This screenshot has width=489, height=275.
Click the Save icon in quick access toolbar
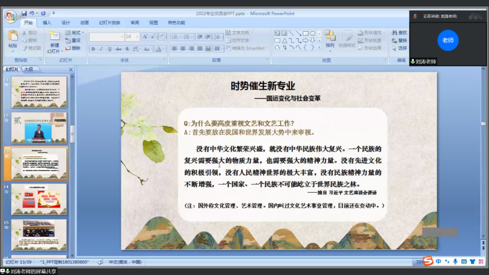(x=24, y=14)
